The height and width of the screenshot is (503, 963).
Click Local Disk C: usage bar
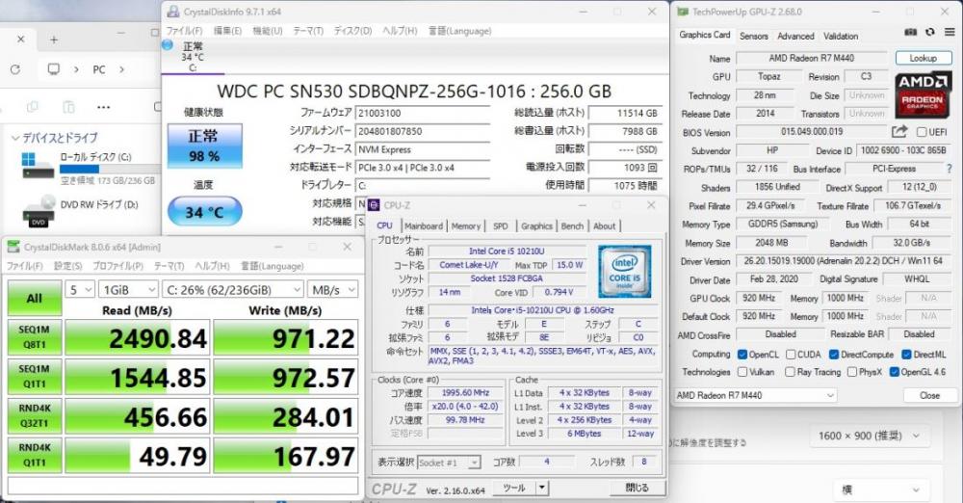tap(110, 169)
